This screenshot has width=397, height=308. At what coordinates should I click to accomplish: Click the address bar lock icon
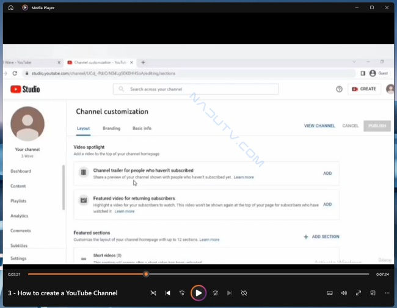pos(27,73)
